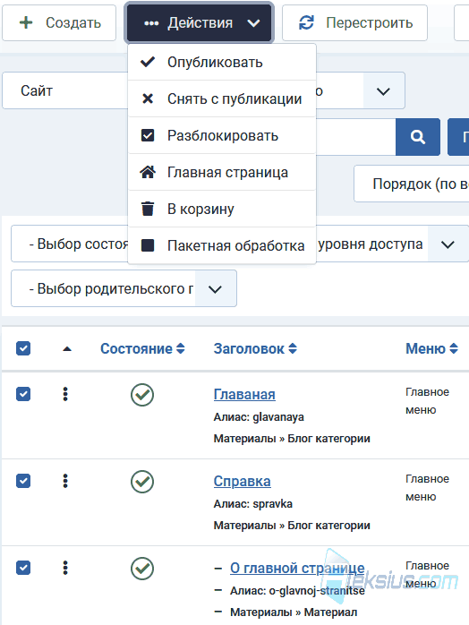Choose Пакетная обработка from the actions menu
The height and width of the screenshot is (625, 469).
[222, 245]
